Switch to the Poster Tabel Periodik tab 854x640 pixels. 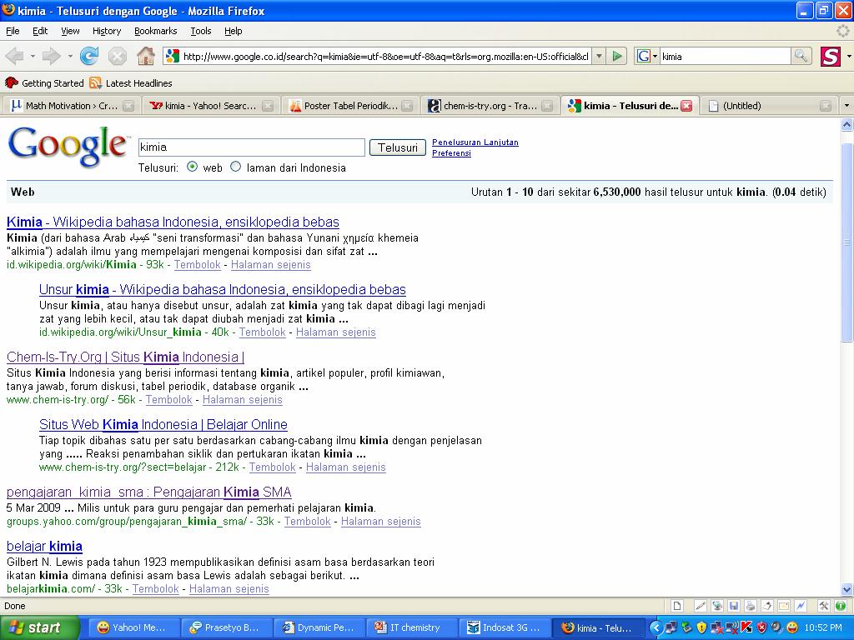coord(350,106)
